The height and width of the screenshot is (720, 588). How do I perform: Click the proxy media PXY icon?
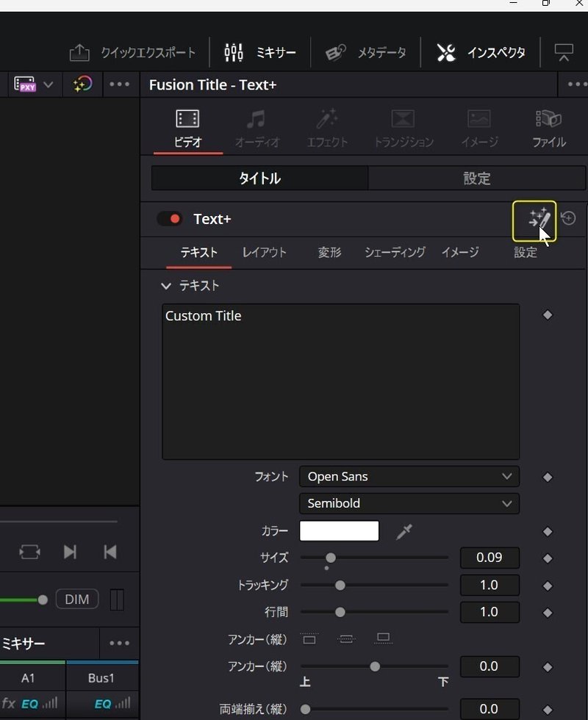click(25, 84)
